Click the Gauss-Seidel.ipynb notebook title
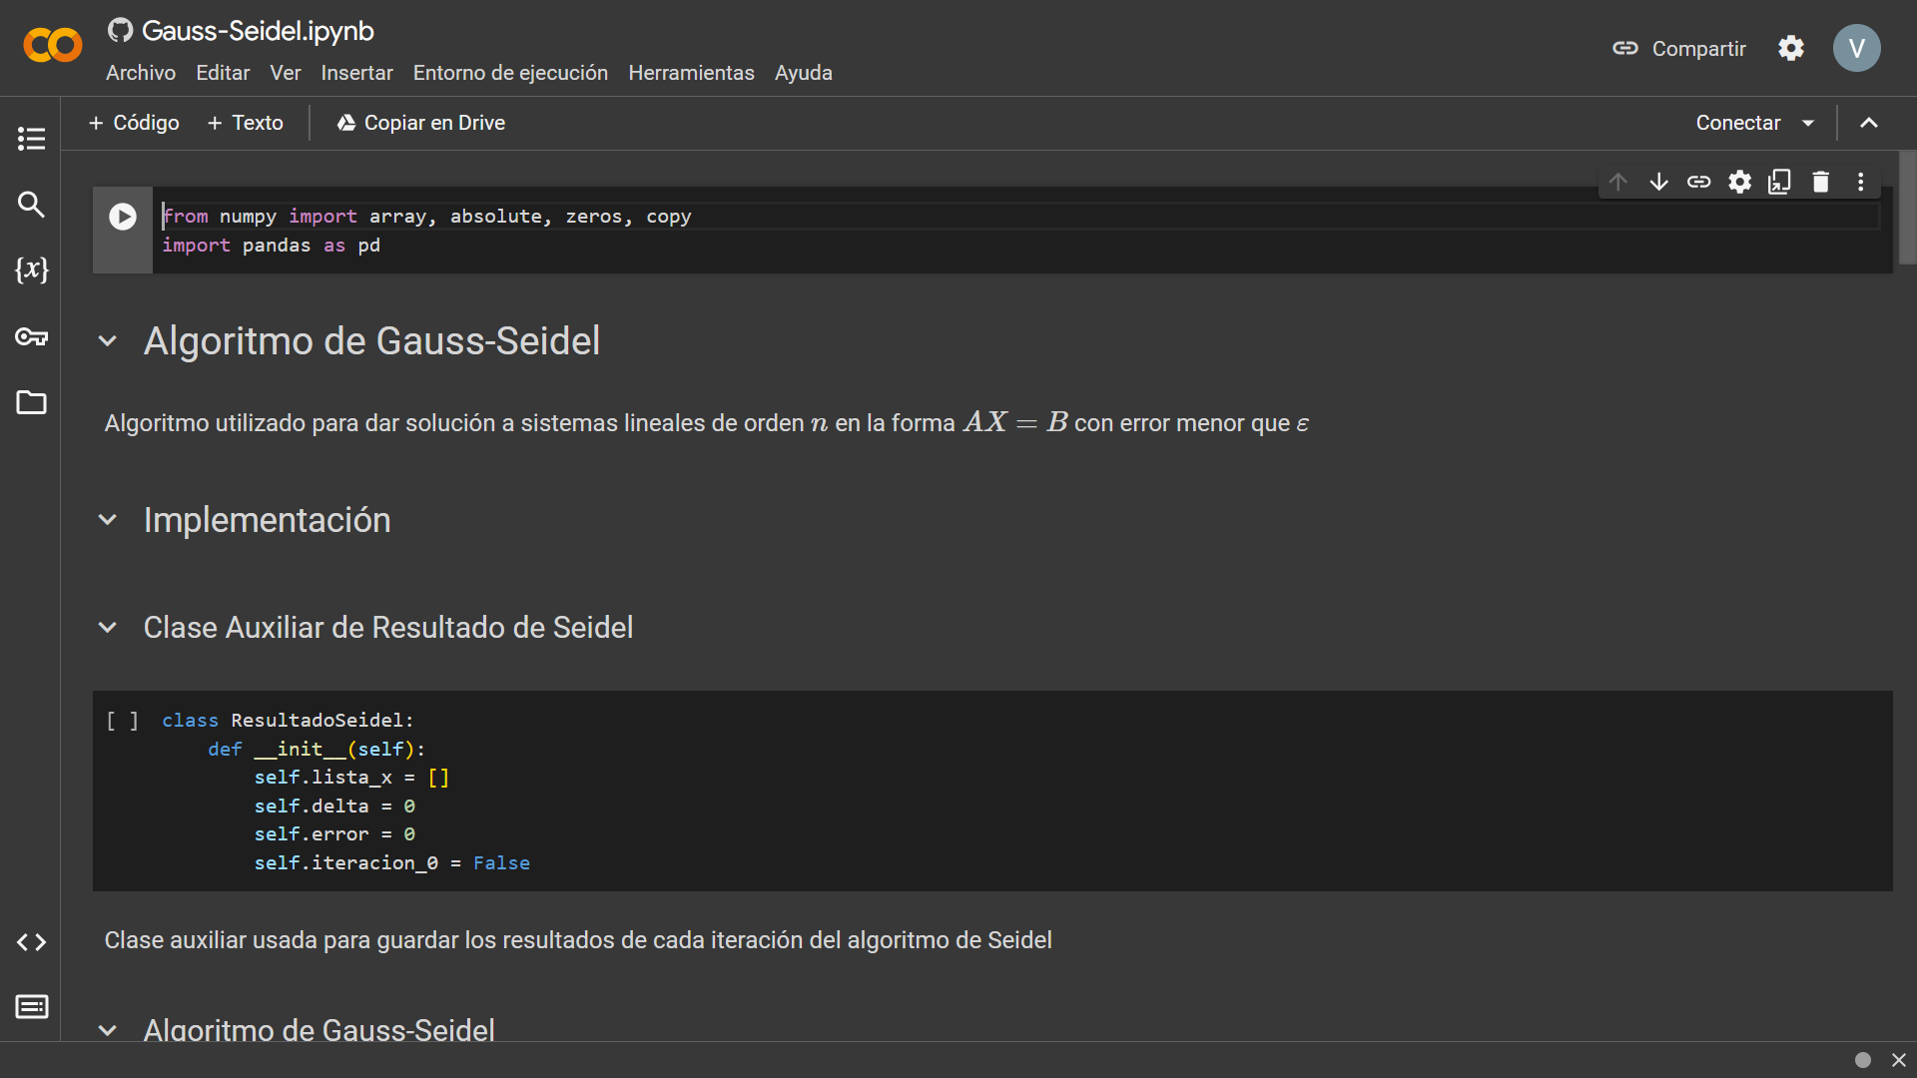The width and height of the screenshot is (1917, 1078). (258, 31)
